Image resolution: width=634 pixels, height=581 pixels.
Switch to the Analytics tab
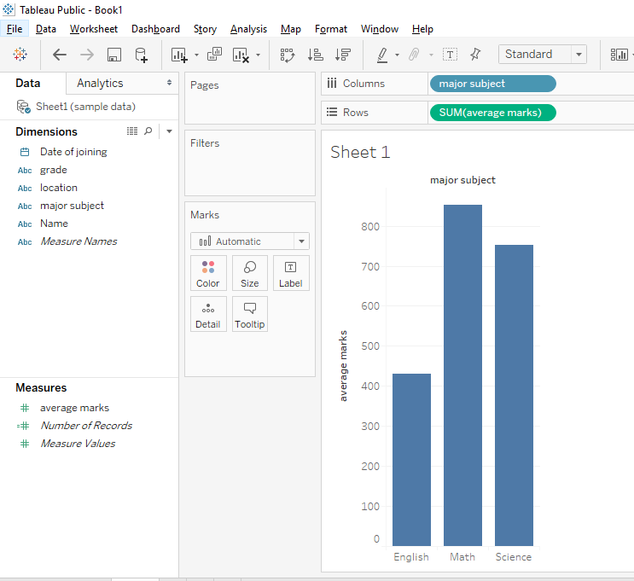point(100,83)
